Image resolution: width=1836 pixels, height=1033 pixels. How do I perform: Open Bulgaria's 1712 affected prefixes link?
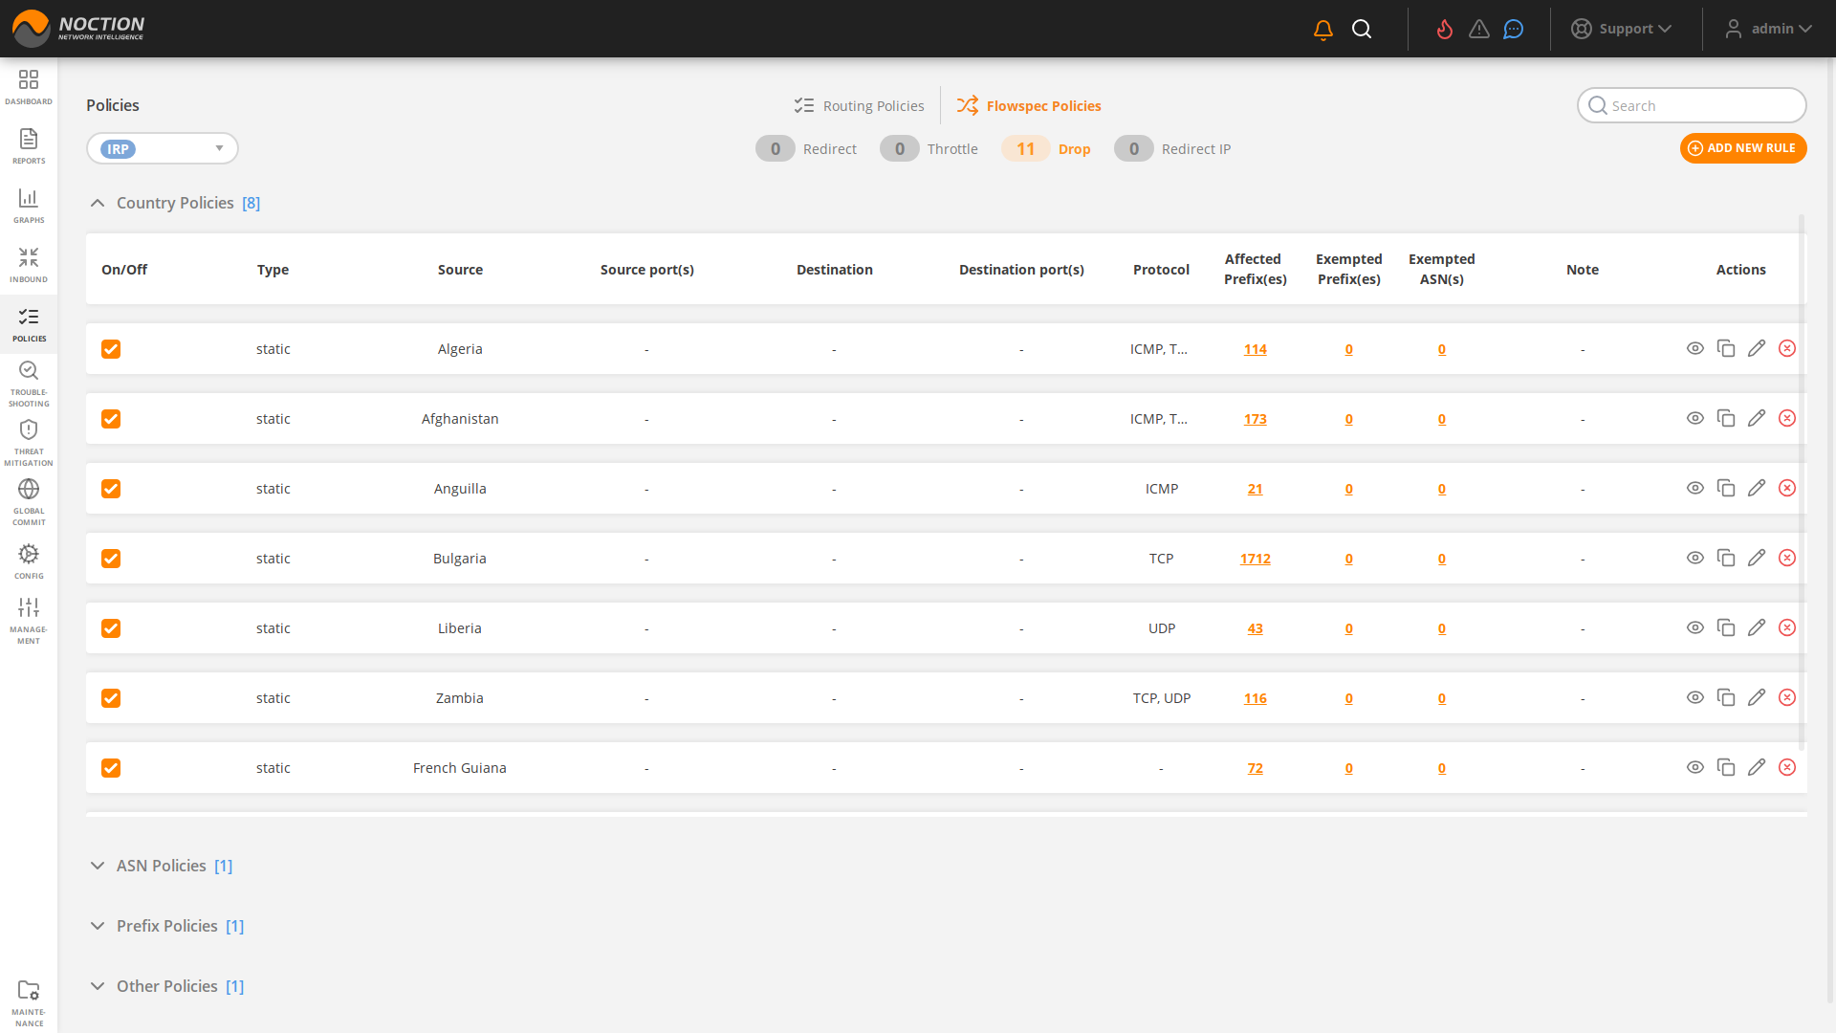click(x=1255, y=559)
